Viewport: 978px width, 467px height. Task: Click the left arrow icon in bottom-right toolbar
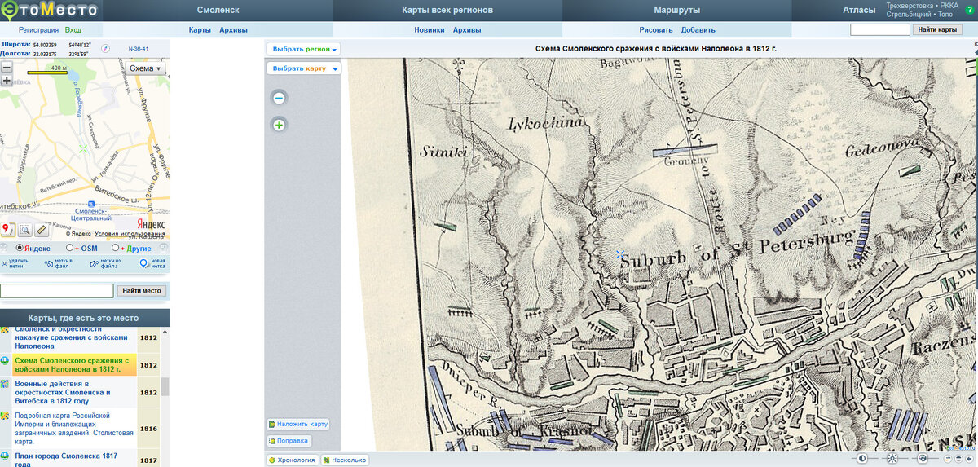(x=969, y=459)
